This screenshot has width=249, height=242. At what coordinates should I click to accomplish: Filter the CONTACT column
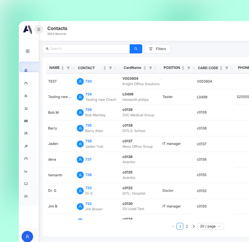coord(111,68)
